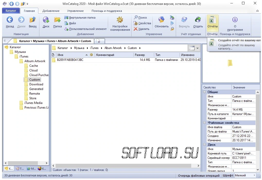The height and width of the screenshot is (180, 262).
Task: Select the iTunes Media tree folder
Action: tap(33, 103)
